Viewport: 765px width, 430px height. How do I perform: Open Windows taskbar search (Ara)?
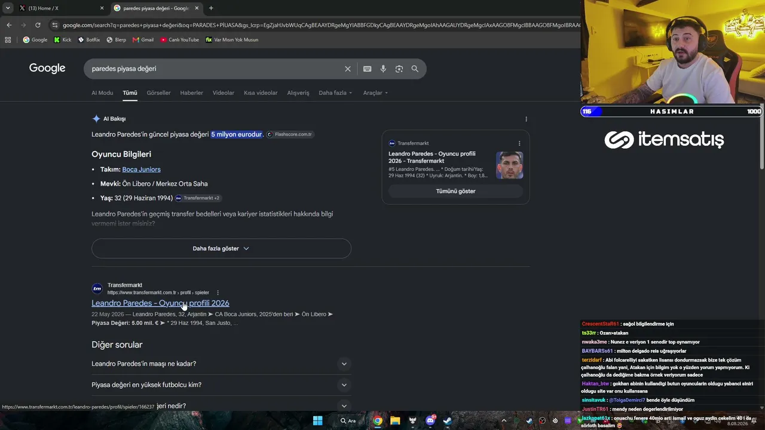[348, 421]
